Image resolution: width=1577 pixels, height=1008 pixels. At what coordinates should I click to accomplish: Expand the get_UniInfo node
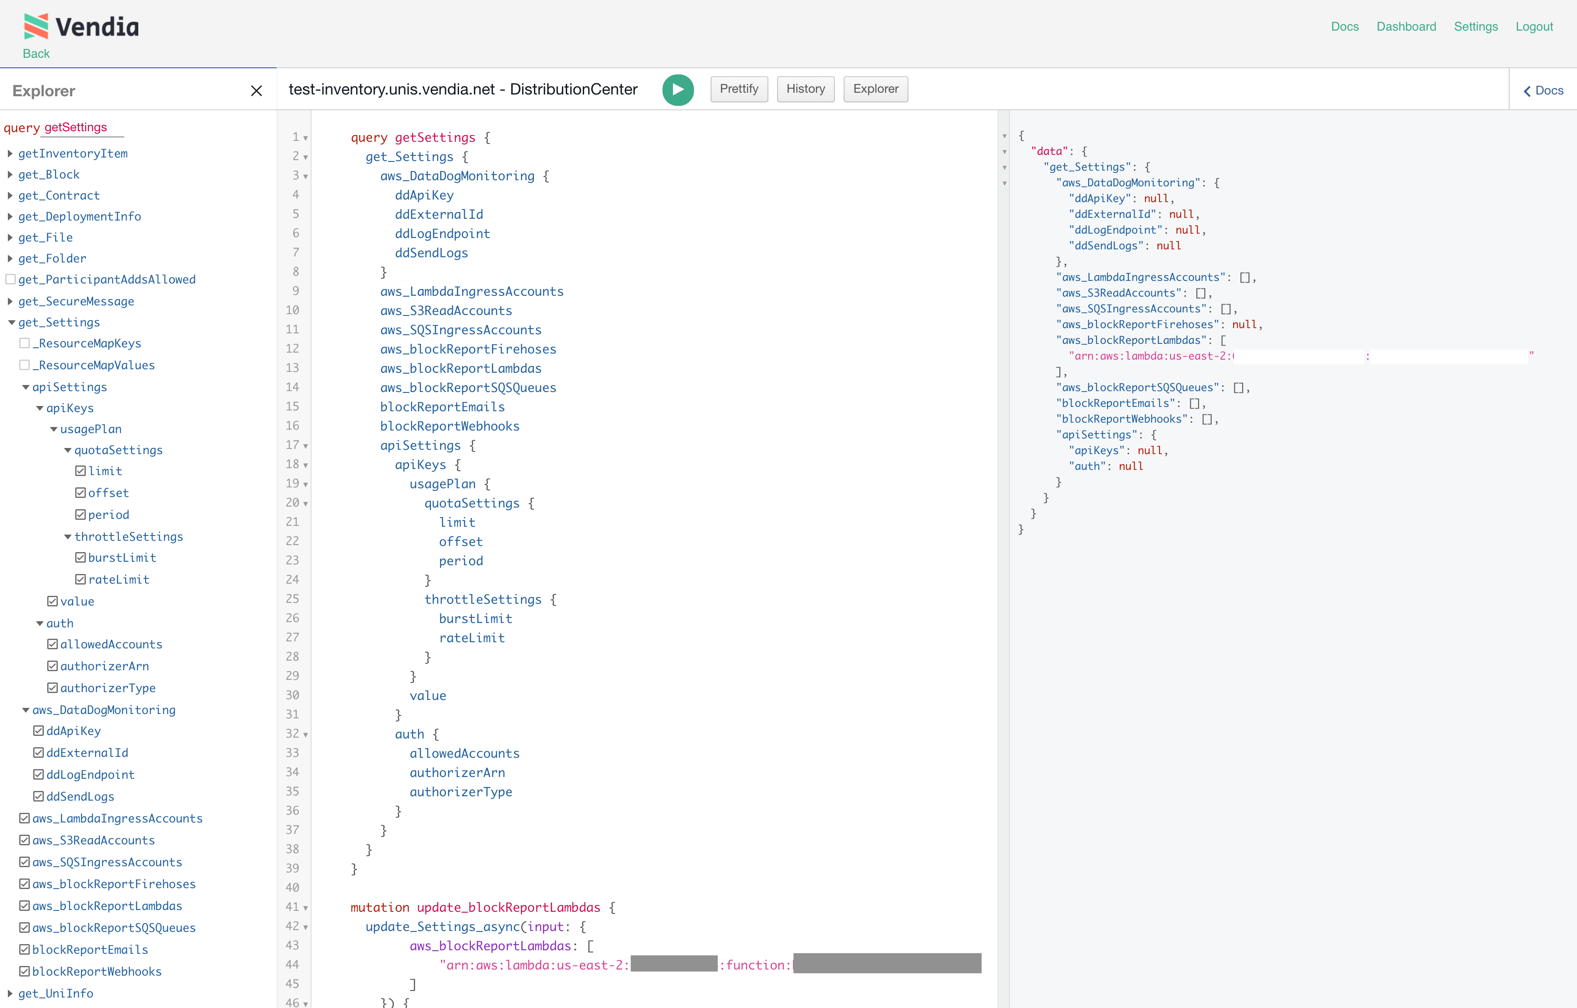tap(11, 994)
